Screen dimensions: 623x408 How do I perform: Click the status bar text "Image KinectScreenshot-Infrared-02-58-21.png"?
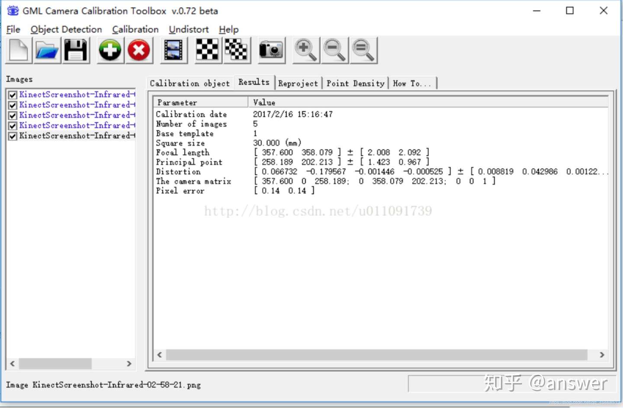103,385
